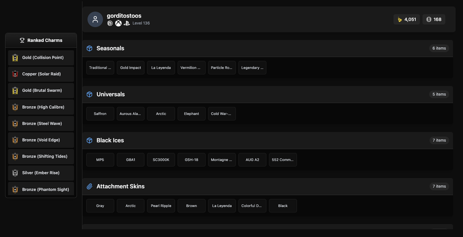Screen dimensions: 463x237
Task: Select Bronze (Phantom Sight) ranked charm
Action: point(41,189)
